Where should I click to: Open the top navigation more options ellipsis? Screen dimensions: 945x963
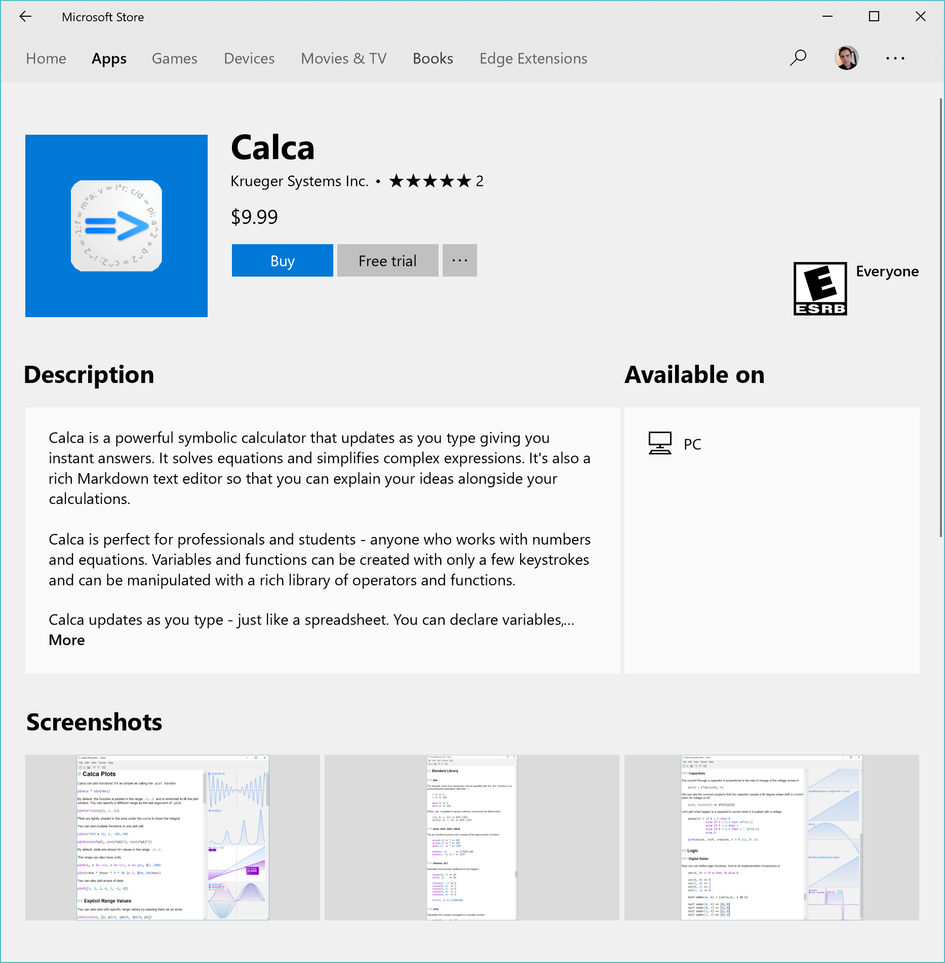point(895,58)
